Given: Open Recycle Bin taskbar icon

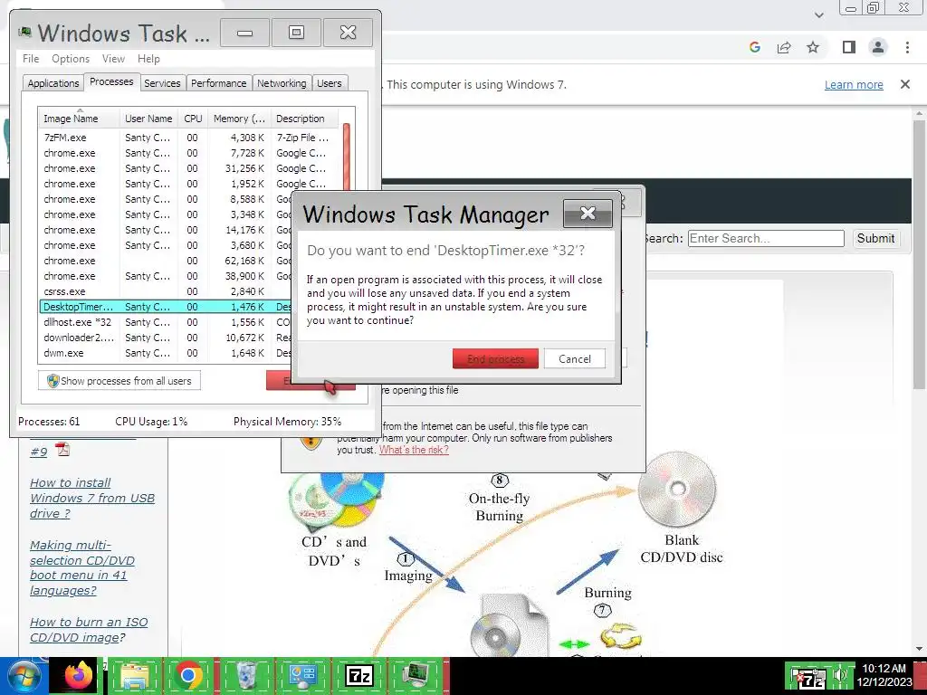Looking at the screenshot, I should point(246,676).
